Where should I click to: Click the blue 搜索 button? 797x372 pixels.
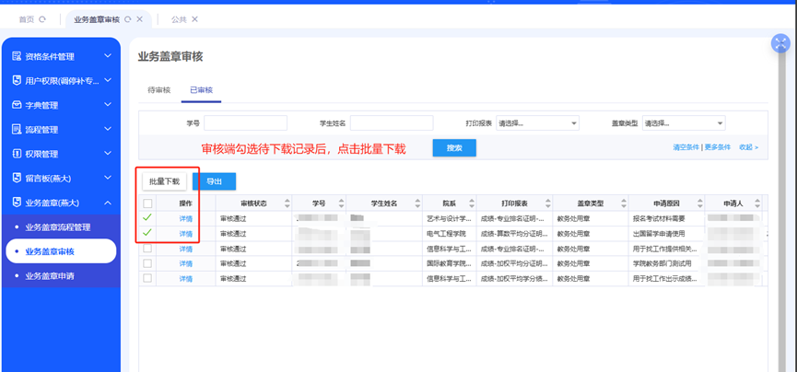[x=454, y=148]
